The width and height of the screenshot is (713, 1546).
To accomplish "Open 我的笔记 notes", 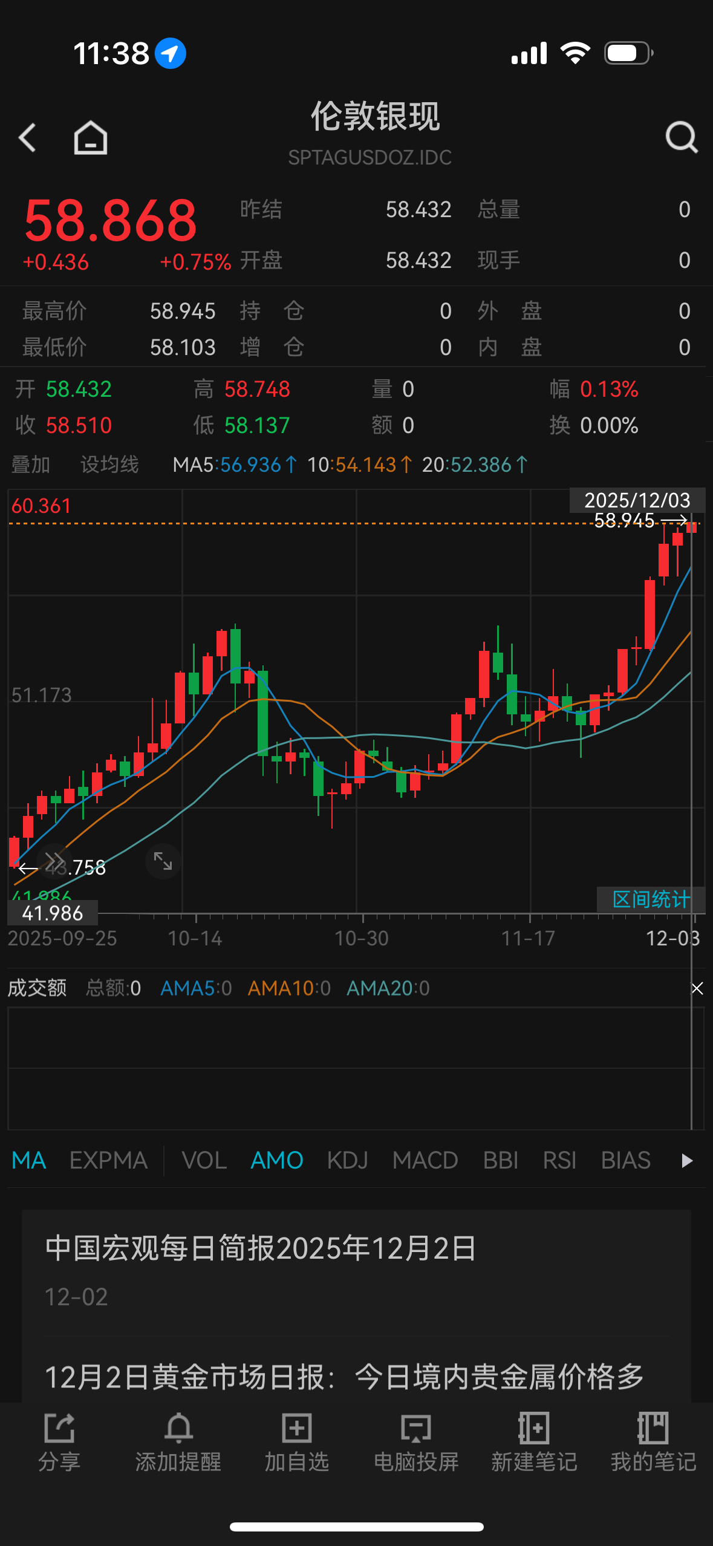I will (653, 1442).
